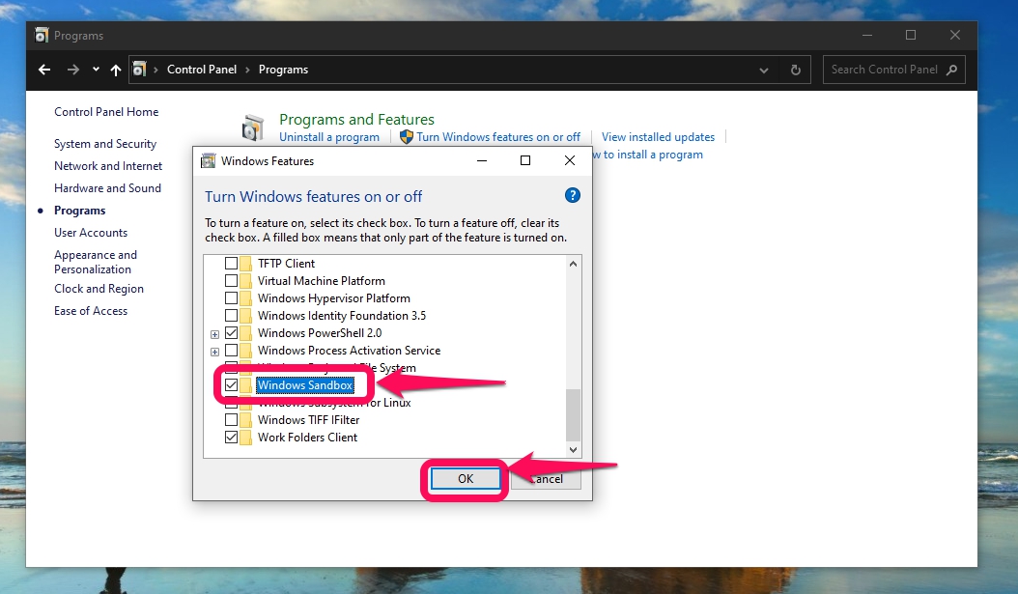Click the Windows Features title bar icon
The image size is (1018, 594).
(x=208, y=161)
